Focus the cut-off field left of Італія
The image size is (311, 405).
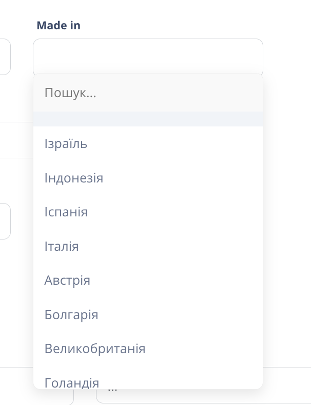pyautogui.click(x=5, y=221)
